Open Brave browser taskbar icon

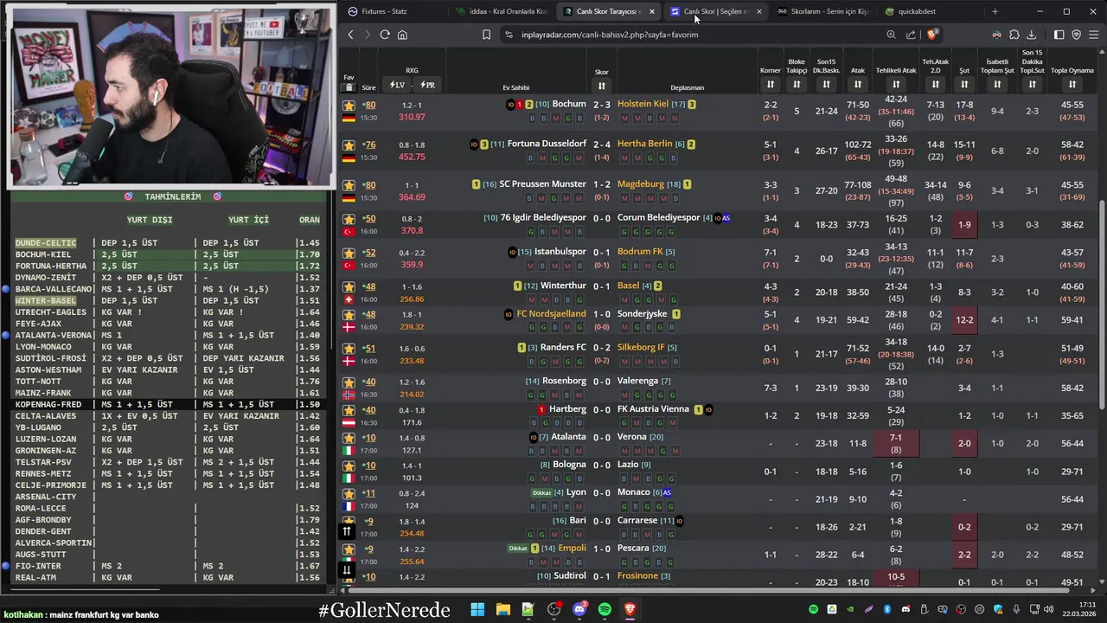click(630, 609)
